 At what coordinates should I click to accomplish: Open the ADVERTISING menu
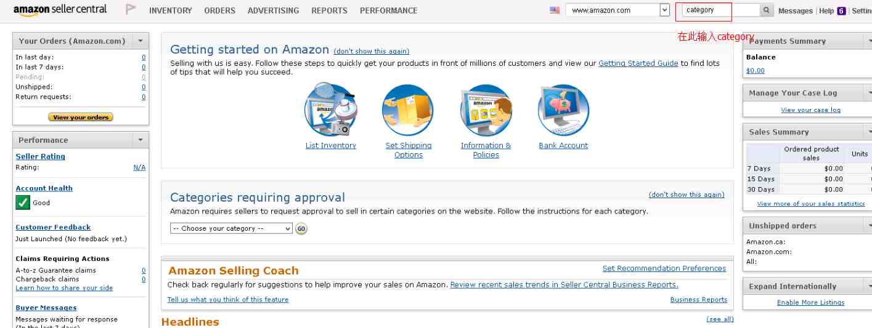tap(273, 10)
